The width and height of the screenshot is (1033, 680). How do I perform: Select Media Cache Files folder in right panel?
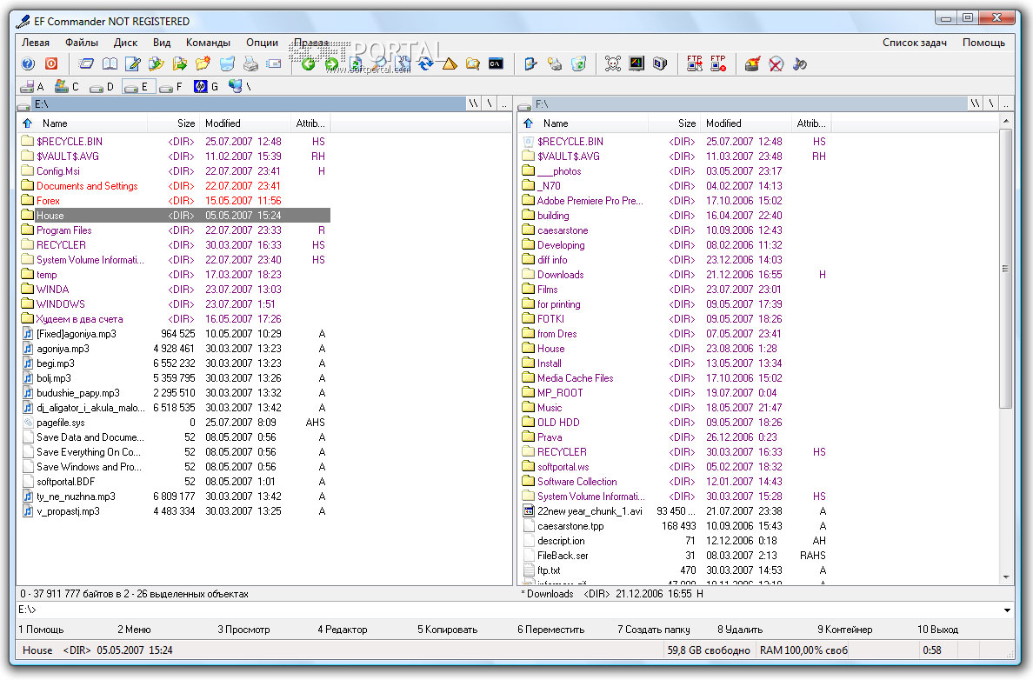pyautogui.click(x=575, y=378)
